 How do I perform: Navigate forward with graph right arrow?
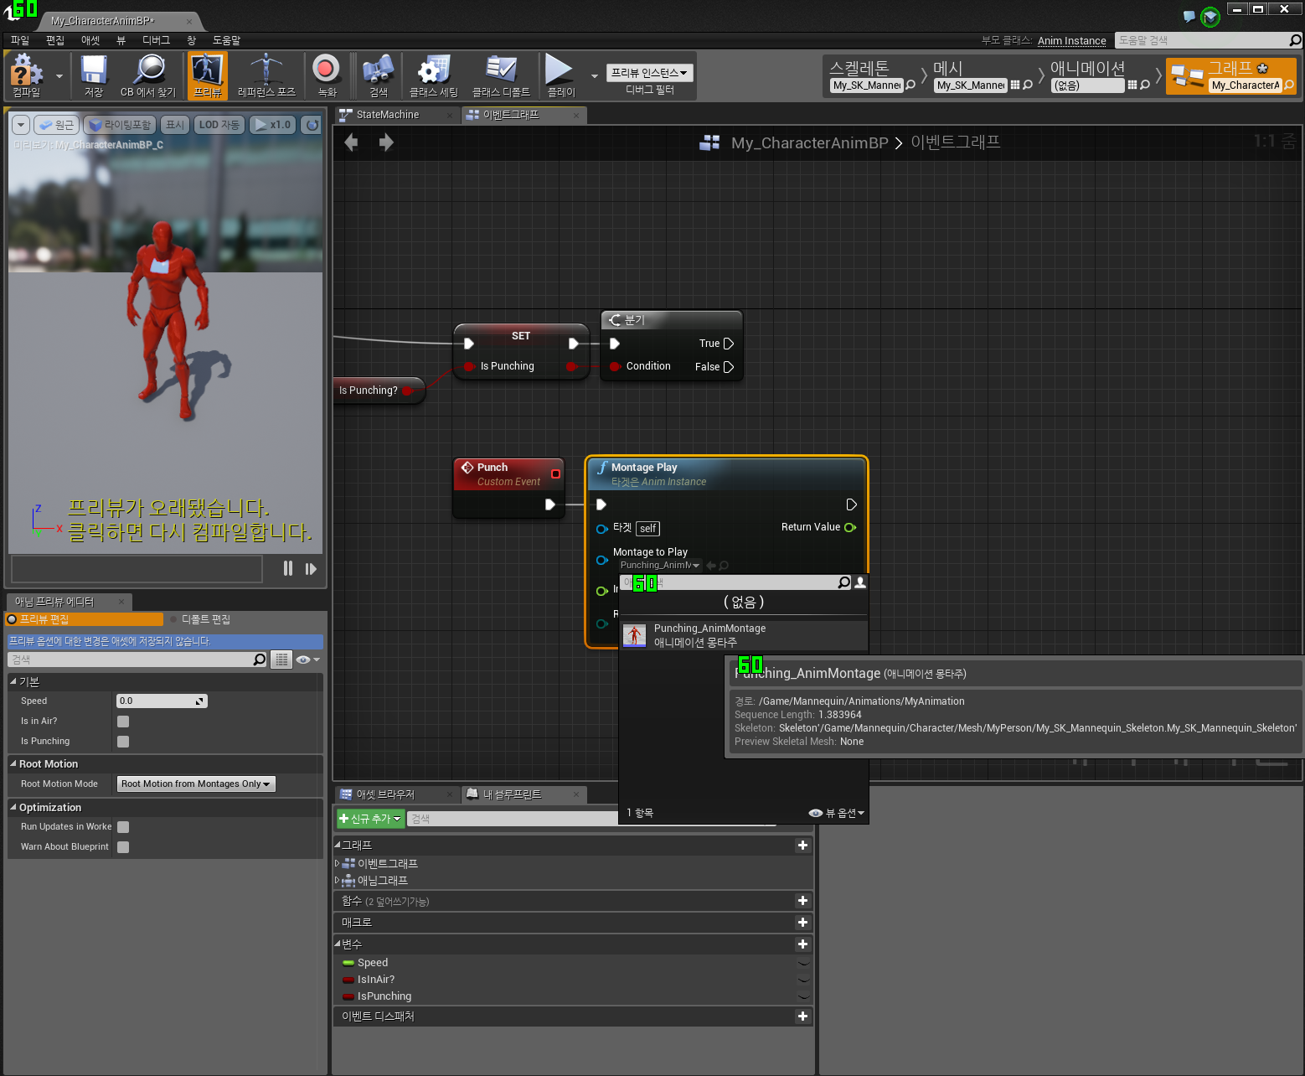coord(386,142)
